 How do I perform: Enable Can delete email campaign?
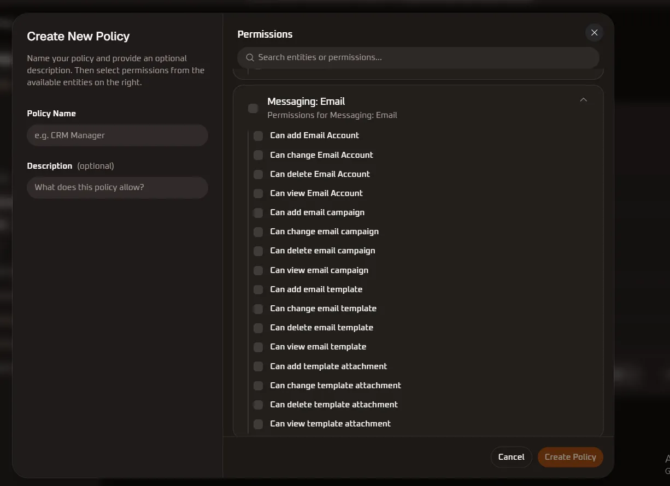[258, 251]
